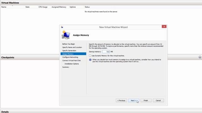Sort by the Uptime column header
The width and height of the screenshot is (202, 113).
coord(73,7)
